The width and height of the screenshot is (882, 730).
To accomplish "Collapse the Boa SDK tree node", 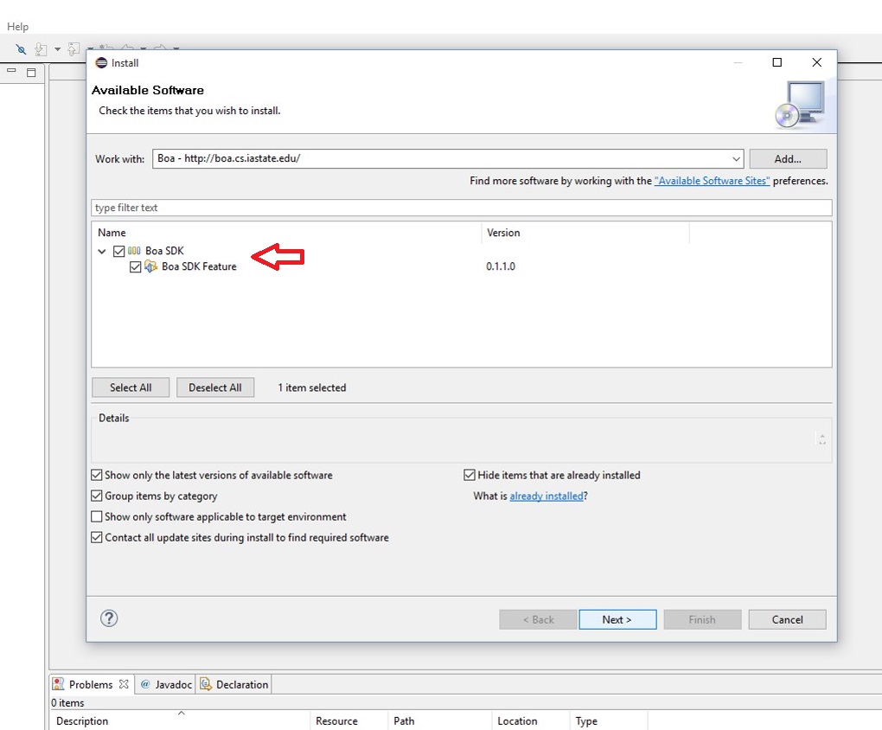I will (x=101, y=251).
